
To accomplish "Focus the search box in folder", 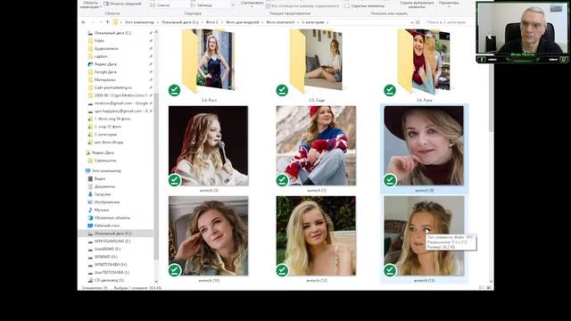I will point(449,22).
